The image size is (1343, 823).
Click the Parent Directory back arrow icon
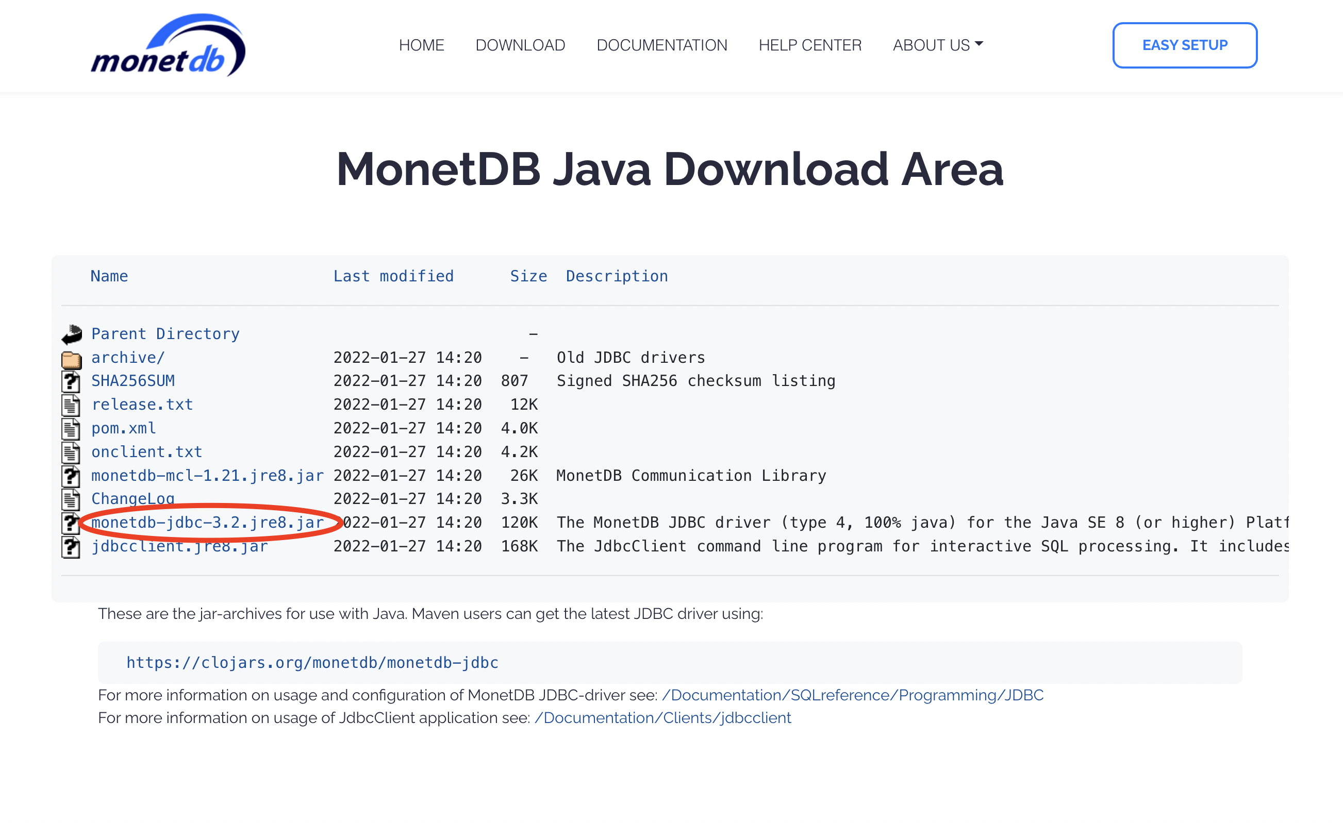click(71, 334)
